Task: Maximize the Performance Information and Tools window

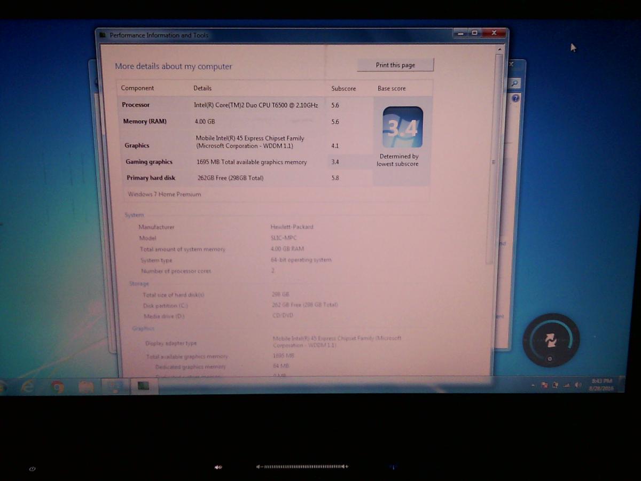Action: click(474, 33)
